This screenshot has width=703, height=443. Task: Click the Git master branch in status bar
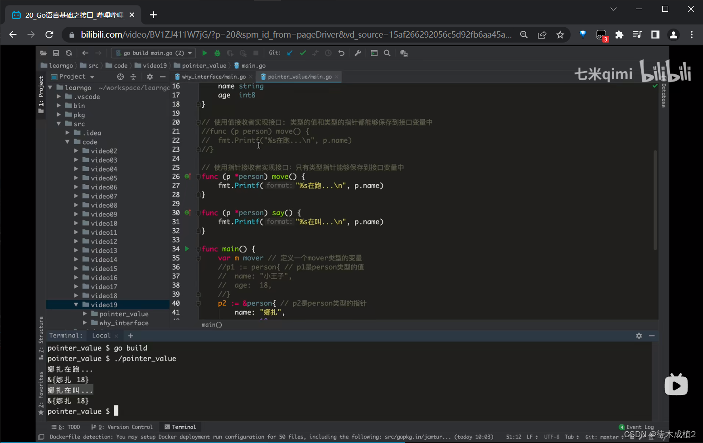pyautogui.click(x=604, y=437)
